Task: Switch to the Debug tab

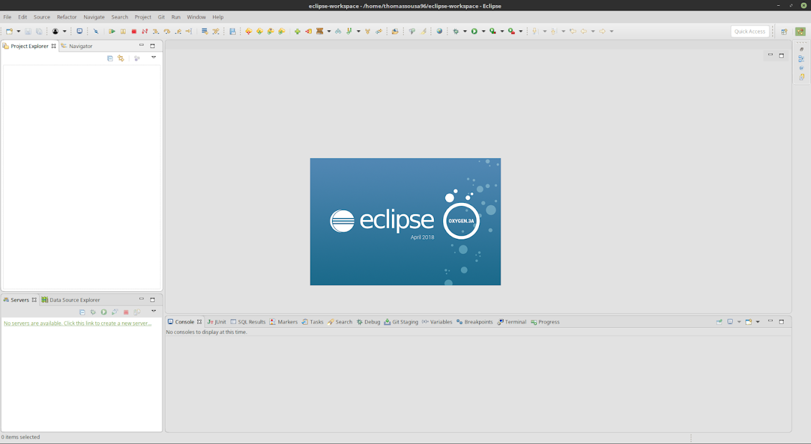Action: (x=369, y=322)
